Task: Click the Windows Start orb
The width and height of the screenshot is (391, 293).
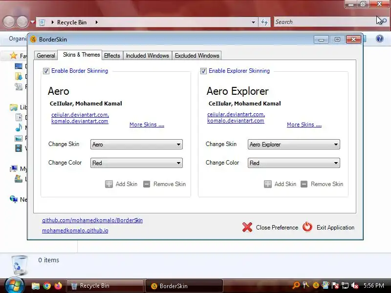Action: (14, 286)
